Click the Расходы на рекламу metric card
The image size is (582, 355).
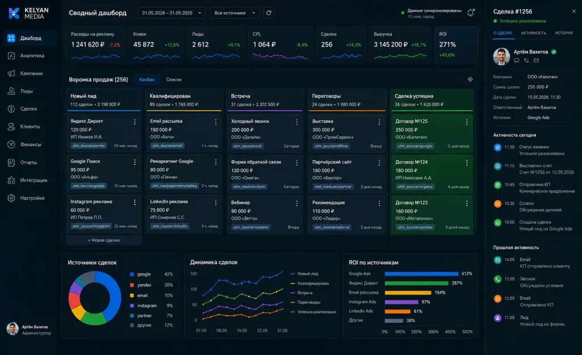[x=95, y=45]
